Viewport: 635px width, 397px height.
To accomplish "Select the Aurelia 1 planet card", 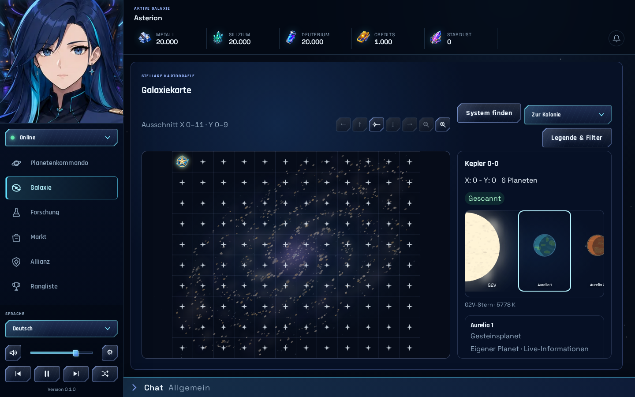I will (545, 251).
